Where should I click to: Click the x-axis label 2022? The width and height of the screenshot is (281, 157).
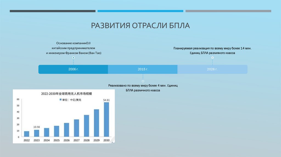click(27, 140)
